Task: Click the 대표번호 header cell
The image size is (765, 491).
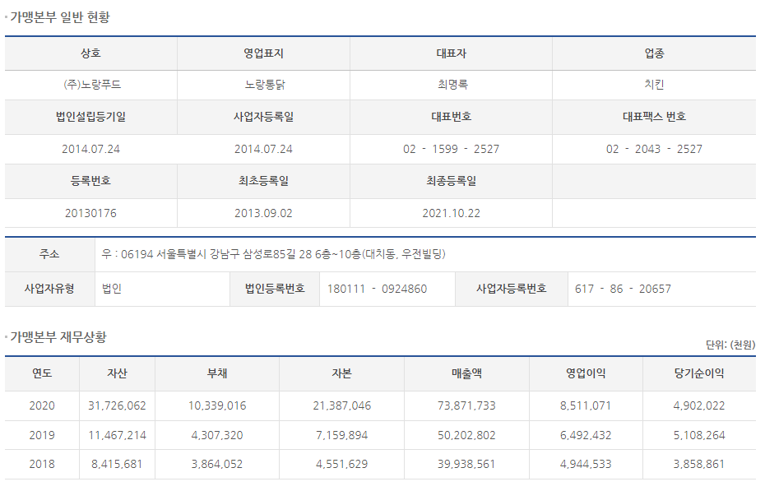Action: (452, 117)
